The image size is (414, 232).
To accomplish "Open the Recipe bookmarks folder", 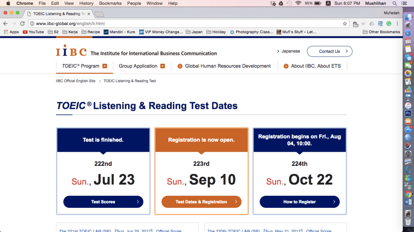I will point(91,32).
